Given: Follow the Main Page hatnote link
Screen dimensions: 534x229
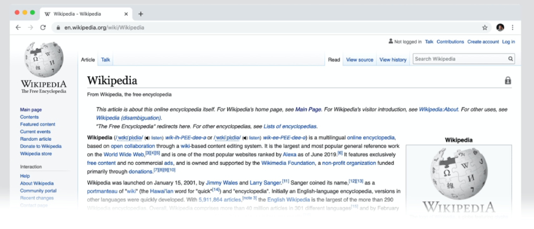Looking at the screenshot, I should coord(308,110).
